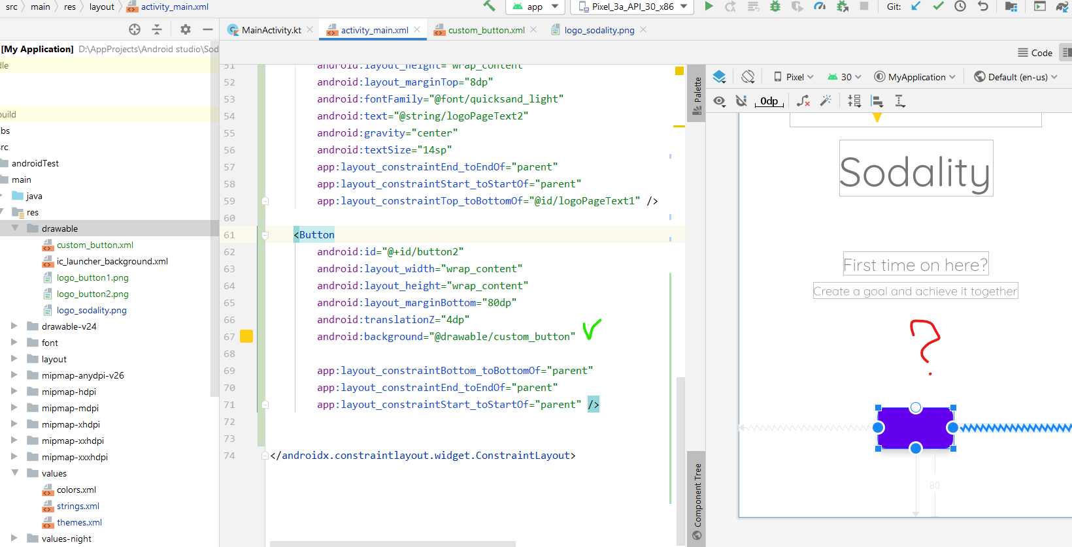This screenshot has height=547, width=1072.
Task: Open MyApplication theme dropdown
Action: pyautogui.click(x=915, y=77)
